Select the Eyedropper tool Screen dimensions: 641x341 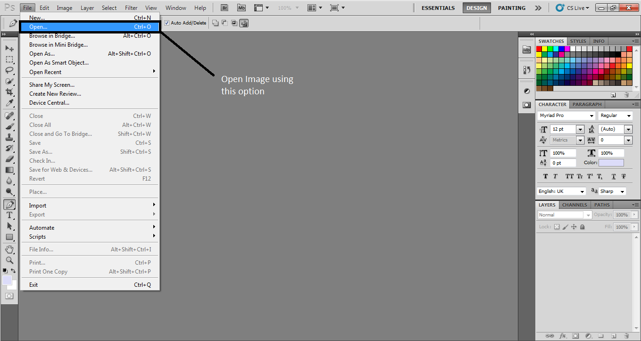pyautogui.click(x=9, y=103)
